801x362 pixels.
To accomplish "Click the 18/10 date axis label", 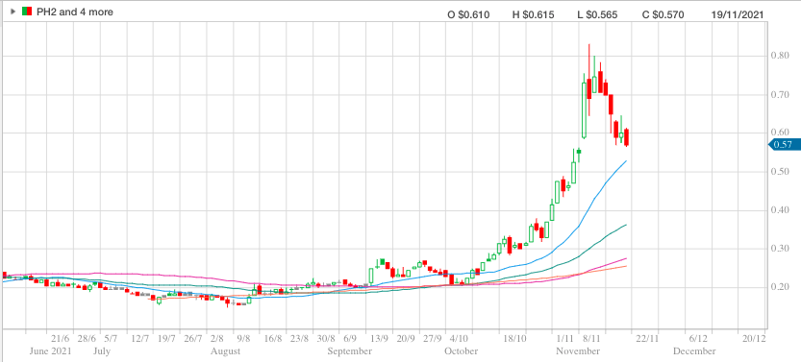I will coord(515,339).
